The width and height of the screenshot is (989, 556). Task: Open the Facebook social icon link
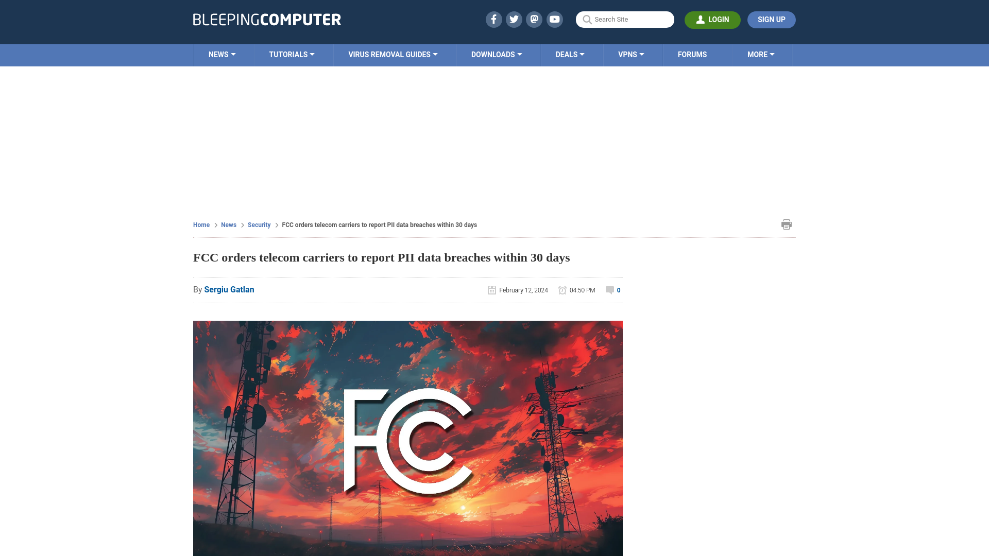(494, 19)
